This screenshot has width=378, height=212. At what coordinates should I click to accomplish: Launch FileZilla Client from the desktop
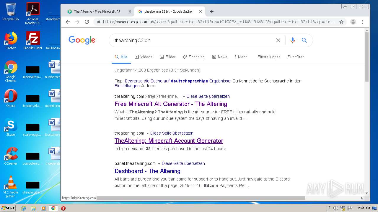(33, 41)
